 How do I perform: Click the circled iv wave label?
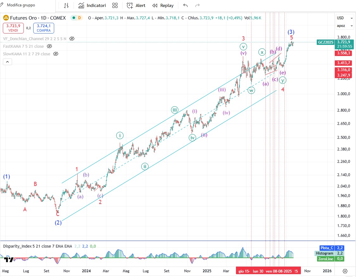(x=192, y=138)
